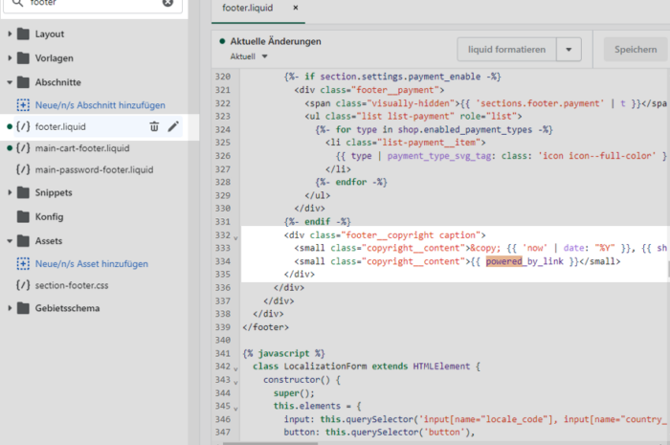Expand the Layout folder
This screenshot has width=670, height=445.
click(x=49, y=34)
